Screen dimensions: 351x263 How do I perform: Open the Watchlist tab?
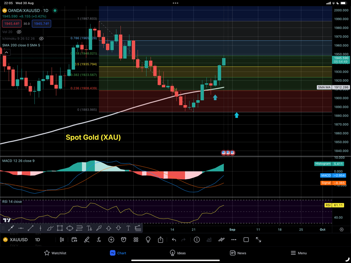(55, 253)
